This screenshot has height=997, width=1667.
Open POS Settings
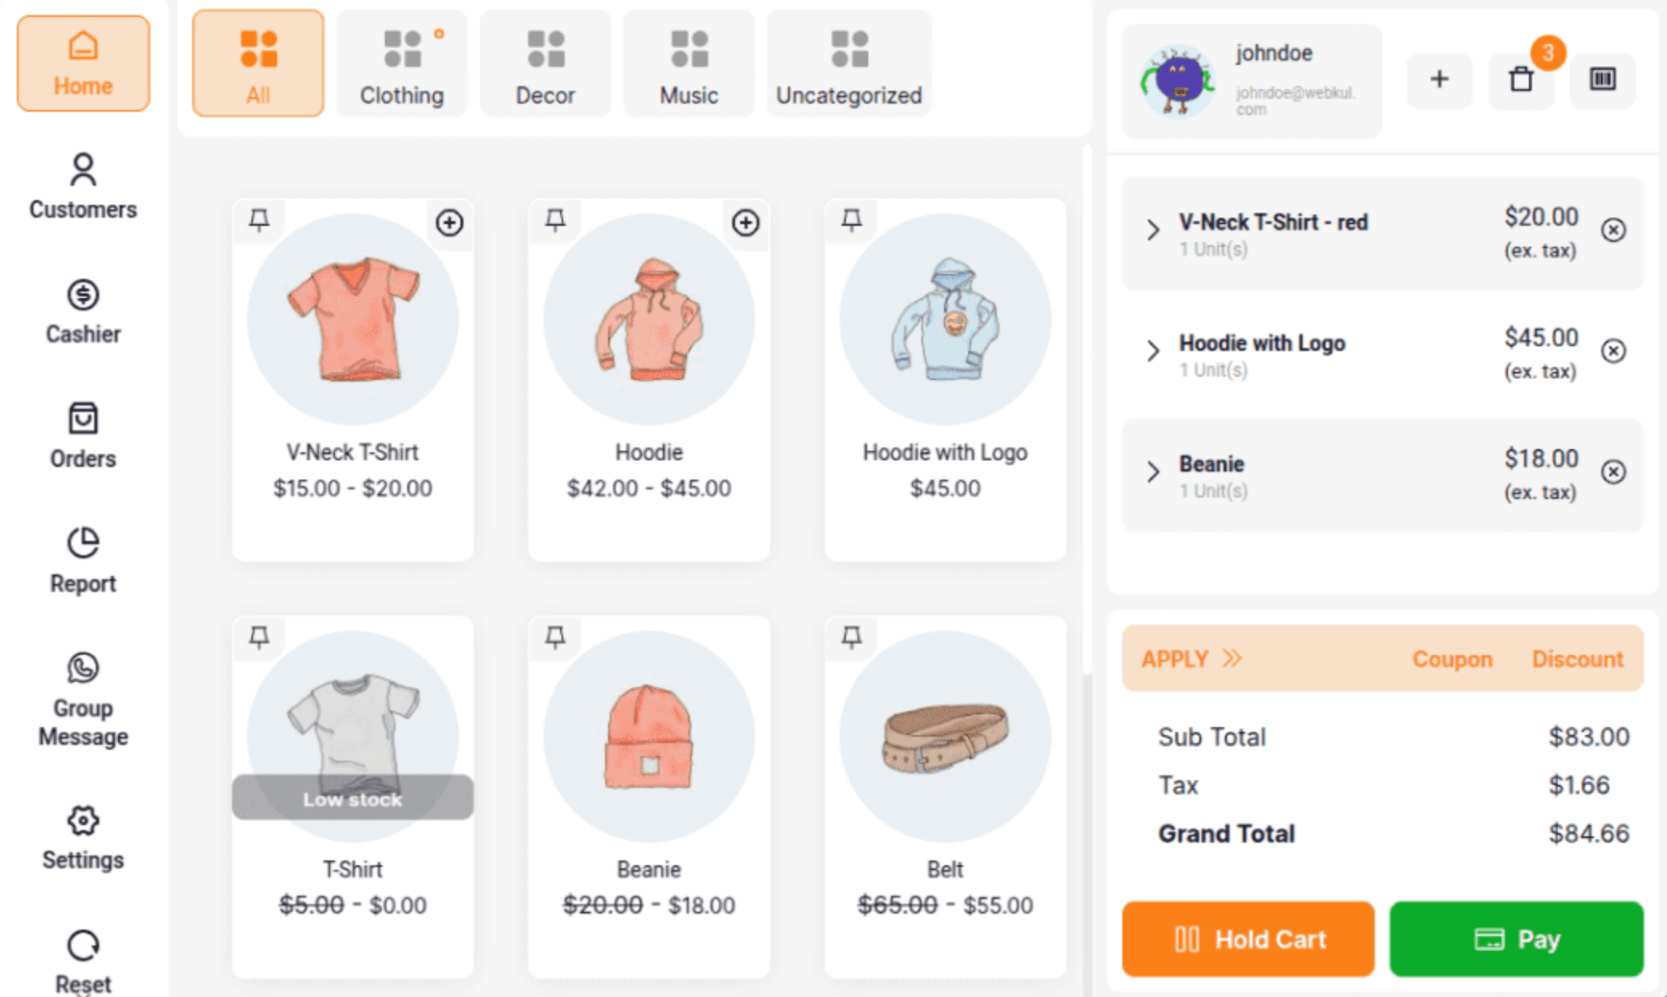83,837
